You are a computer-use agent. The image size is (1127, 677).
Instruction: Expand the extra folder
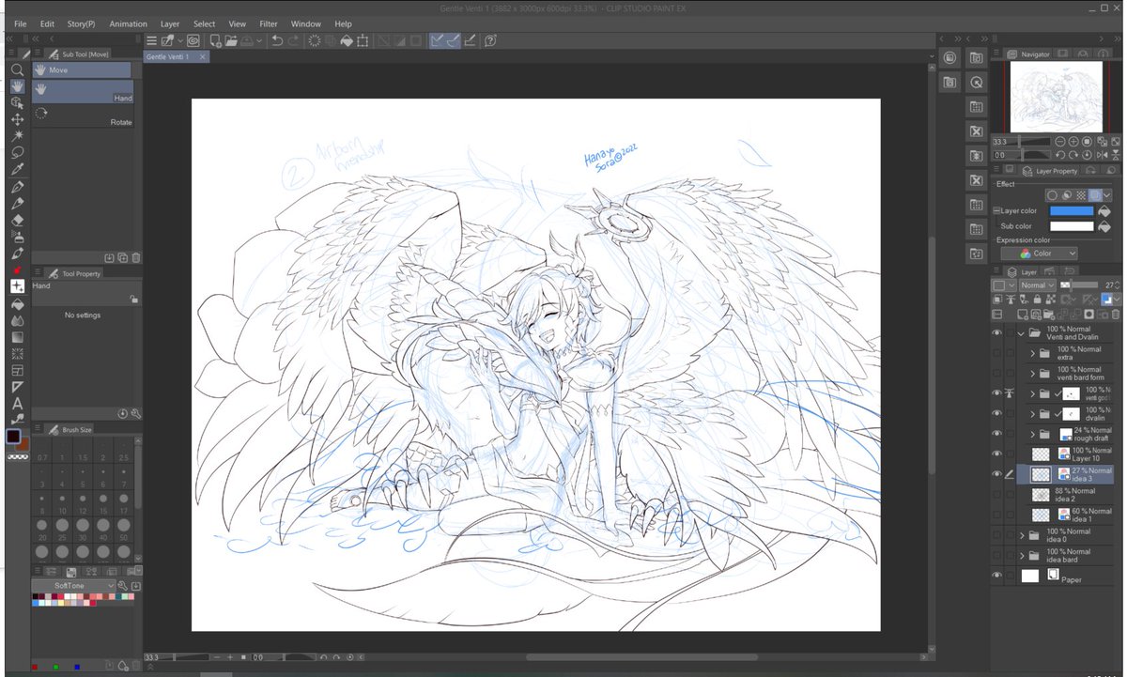pyautogui.click(x=1033, y=353)
